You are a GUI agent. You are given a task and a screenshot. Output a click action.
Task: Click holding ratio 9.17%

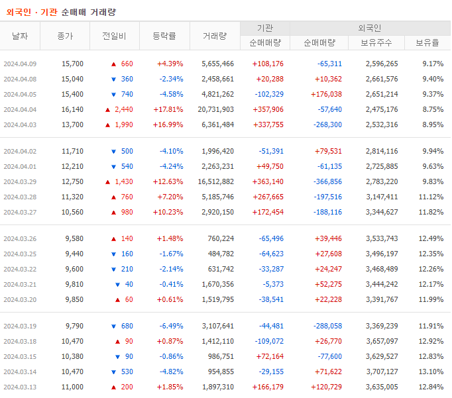pos(433,64)
